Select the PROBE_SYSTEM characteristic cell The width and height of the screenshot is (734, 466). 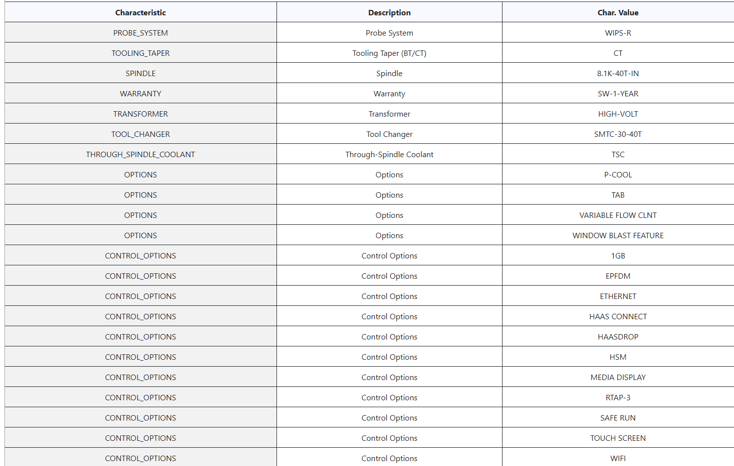point(140,33)
